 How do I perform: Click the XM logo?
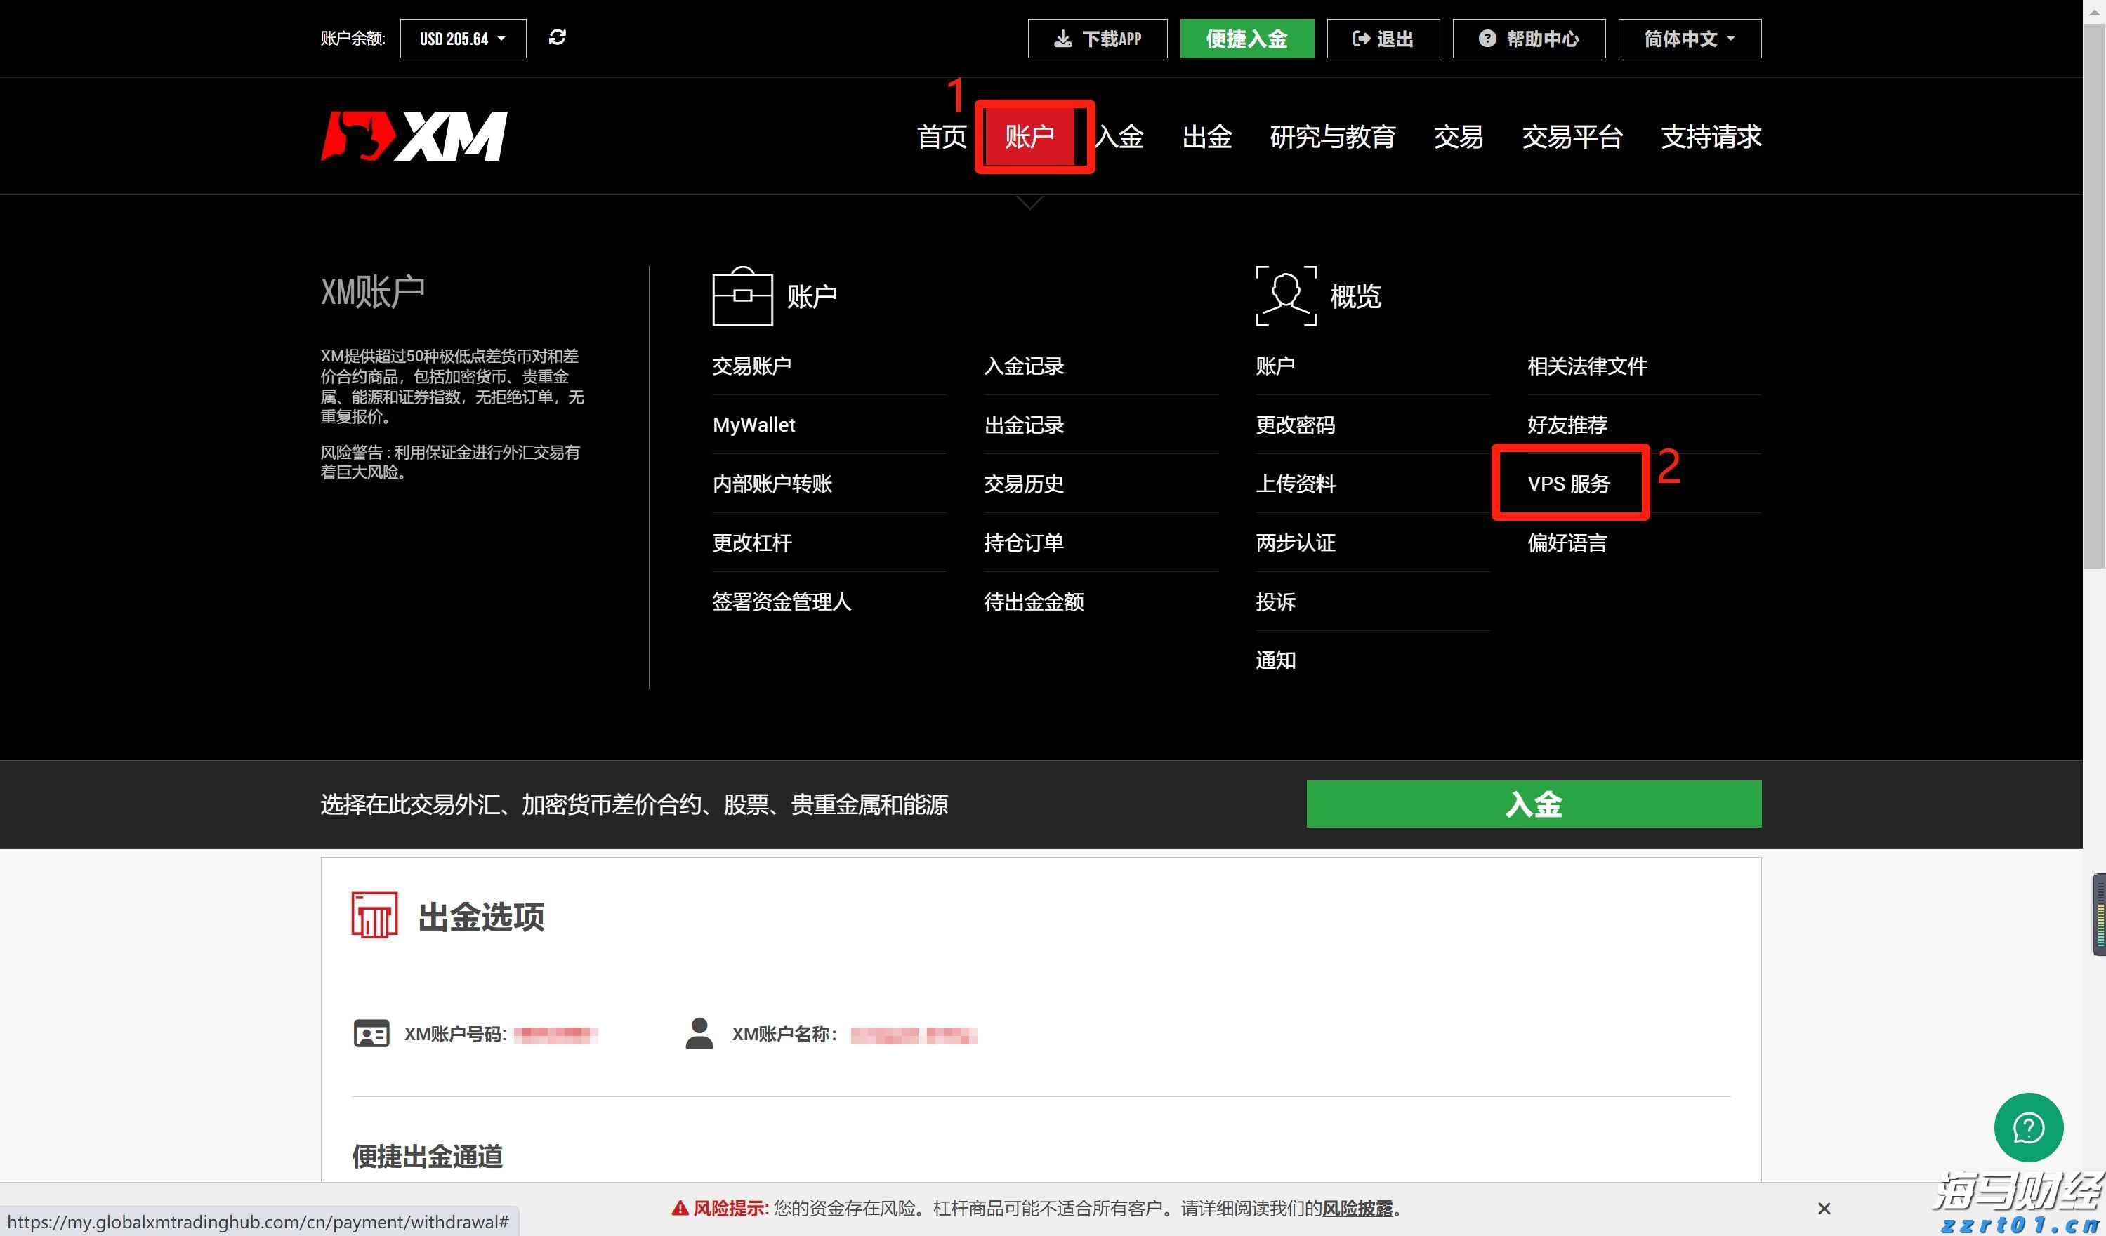pos(415,135)
